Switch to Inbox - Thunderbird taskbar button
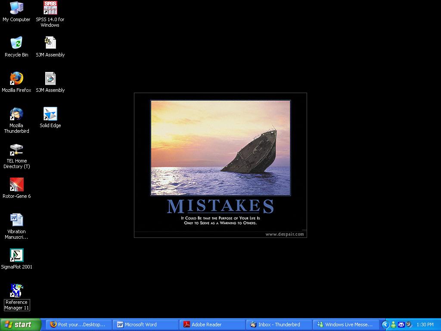This screenshot has width=441, height=331. tap(279, 325)
